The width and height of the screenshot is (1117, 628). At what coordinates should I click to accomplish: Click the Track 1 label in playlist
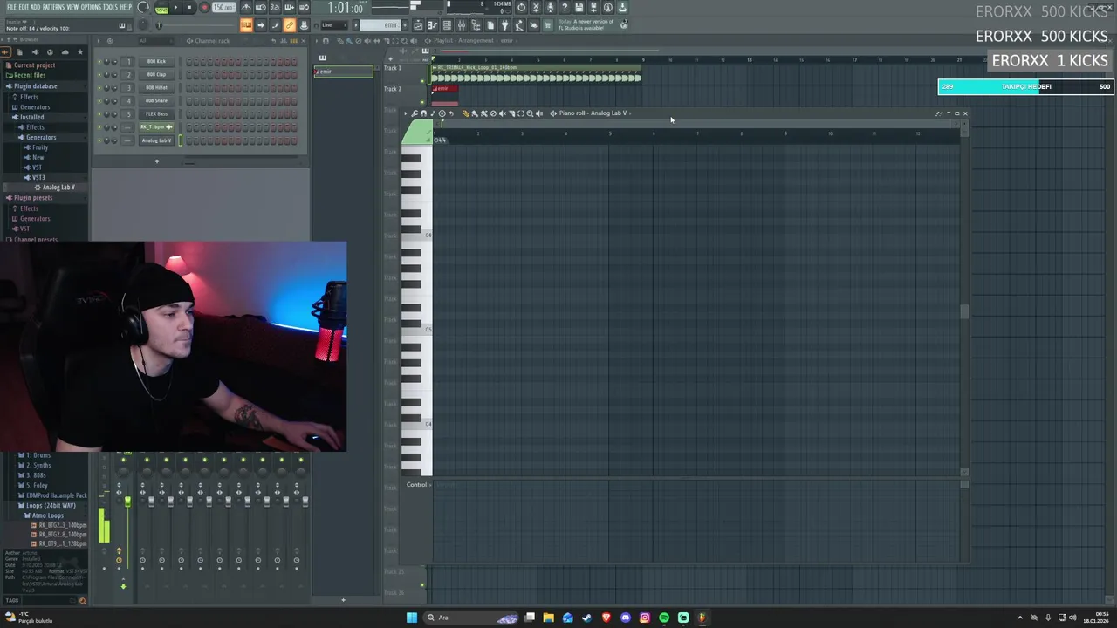click(393, 68)
